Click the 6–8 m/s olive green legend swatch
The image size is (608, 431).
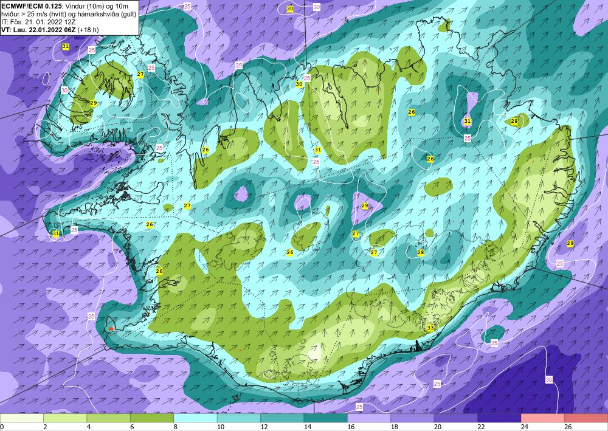click(x=152, y=418)
